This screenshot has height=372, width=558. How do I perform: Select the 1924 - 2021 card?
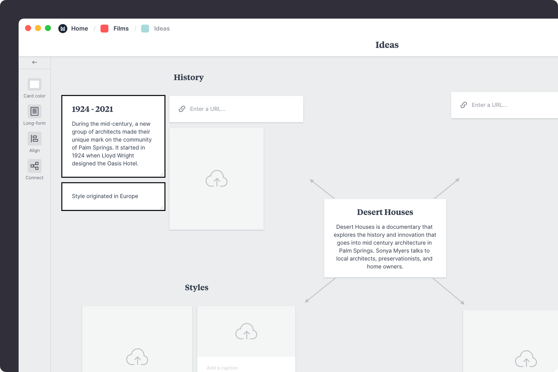click(113, 136)
